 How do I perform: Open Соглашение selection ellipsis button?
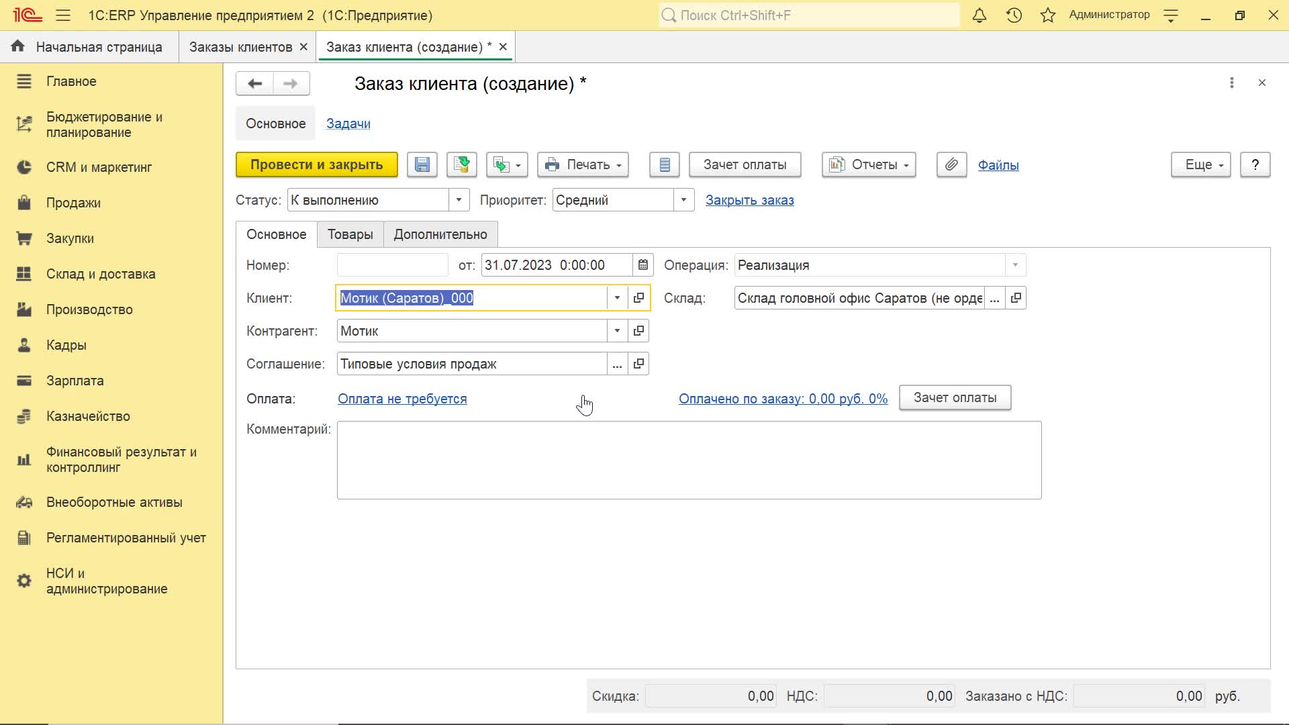click(617, 363)
